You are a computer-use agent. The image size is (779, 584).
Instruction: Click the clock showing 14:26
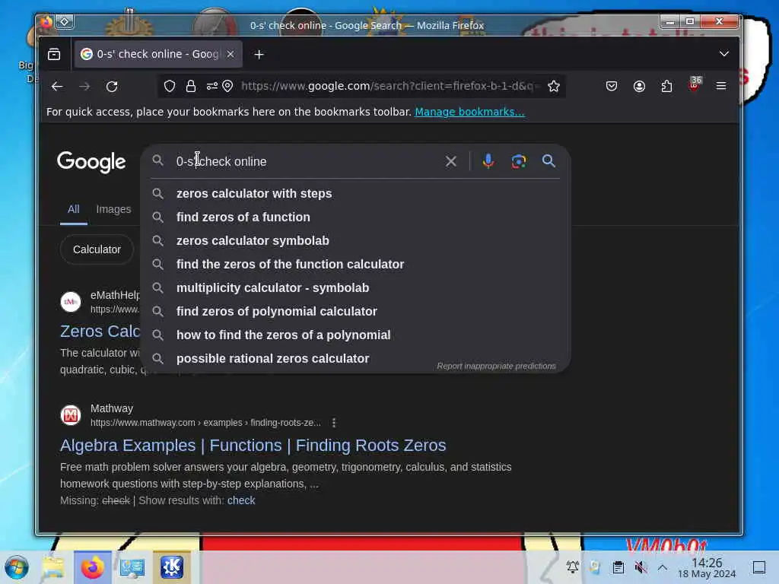707,567
